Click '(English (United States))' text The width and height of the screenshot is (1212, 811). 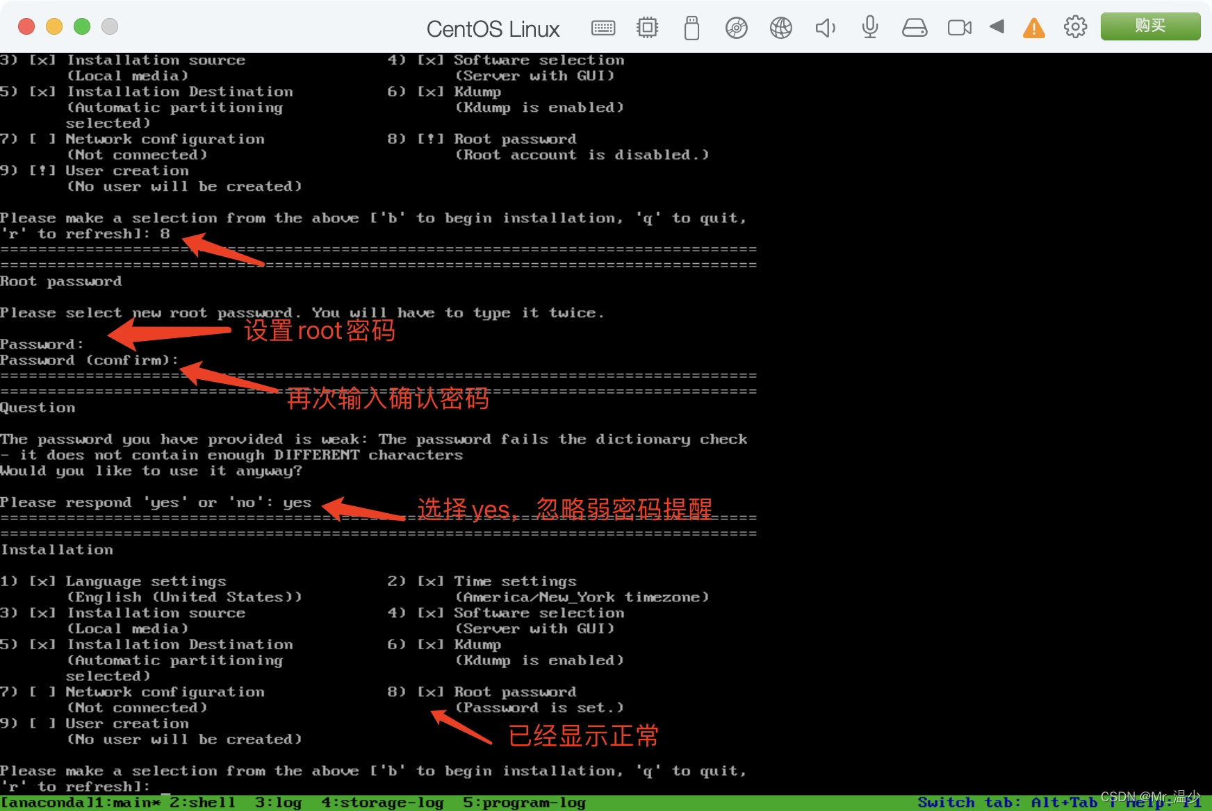(x=184, y=597)
